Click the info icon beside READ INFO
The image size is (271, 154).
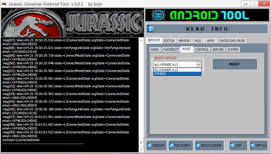151,29
